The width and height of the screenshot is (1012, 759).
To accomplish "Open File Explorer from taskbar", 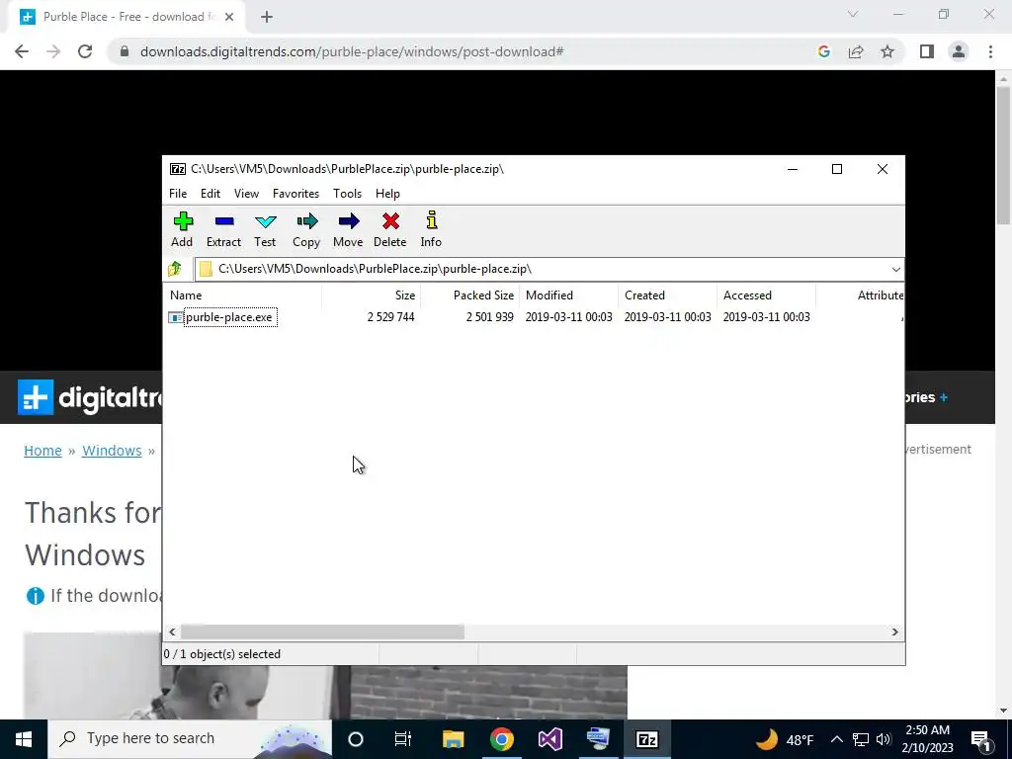I will pos(453,739).
